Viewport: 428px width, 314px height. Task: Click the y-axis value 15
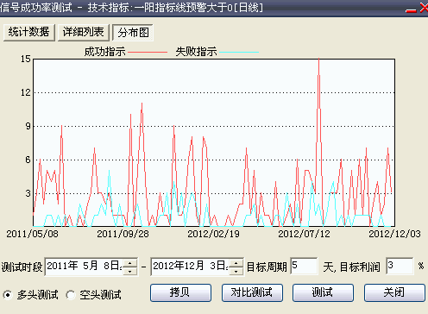tap(26, 59)
